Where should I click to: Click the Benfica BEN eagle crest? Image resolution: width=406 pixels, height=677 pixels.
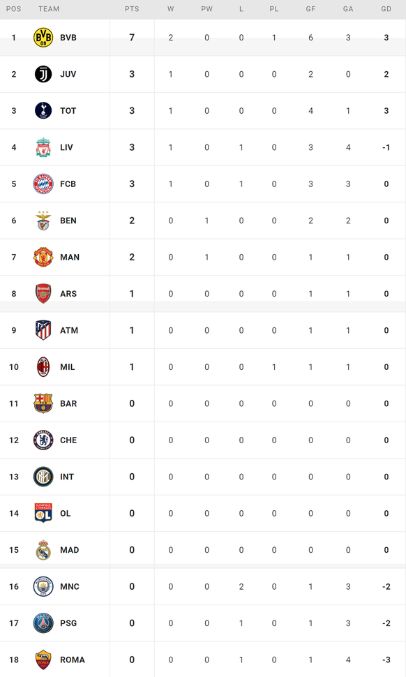[x=43, y=221]
